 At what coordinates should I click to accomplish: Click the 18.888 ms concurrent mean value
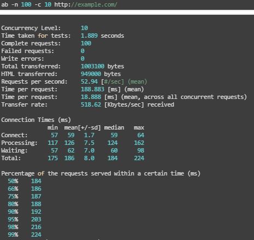point(91,97)
